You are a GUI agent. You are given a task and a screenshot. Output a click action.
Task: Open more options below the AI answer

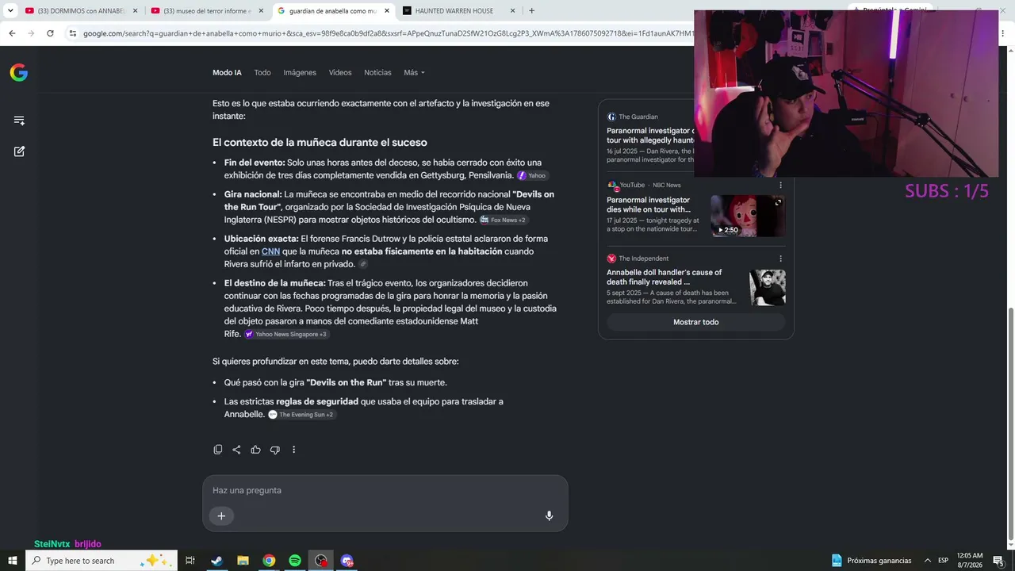[293, 450]
